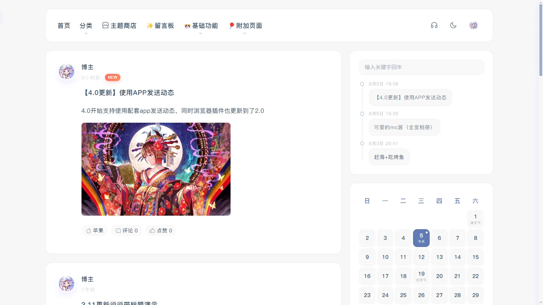Like the post via 点赞 0

[x=161, y=230]
